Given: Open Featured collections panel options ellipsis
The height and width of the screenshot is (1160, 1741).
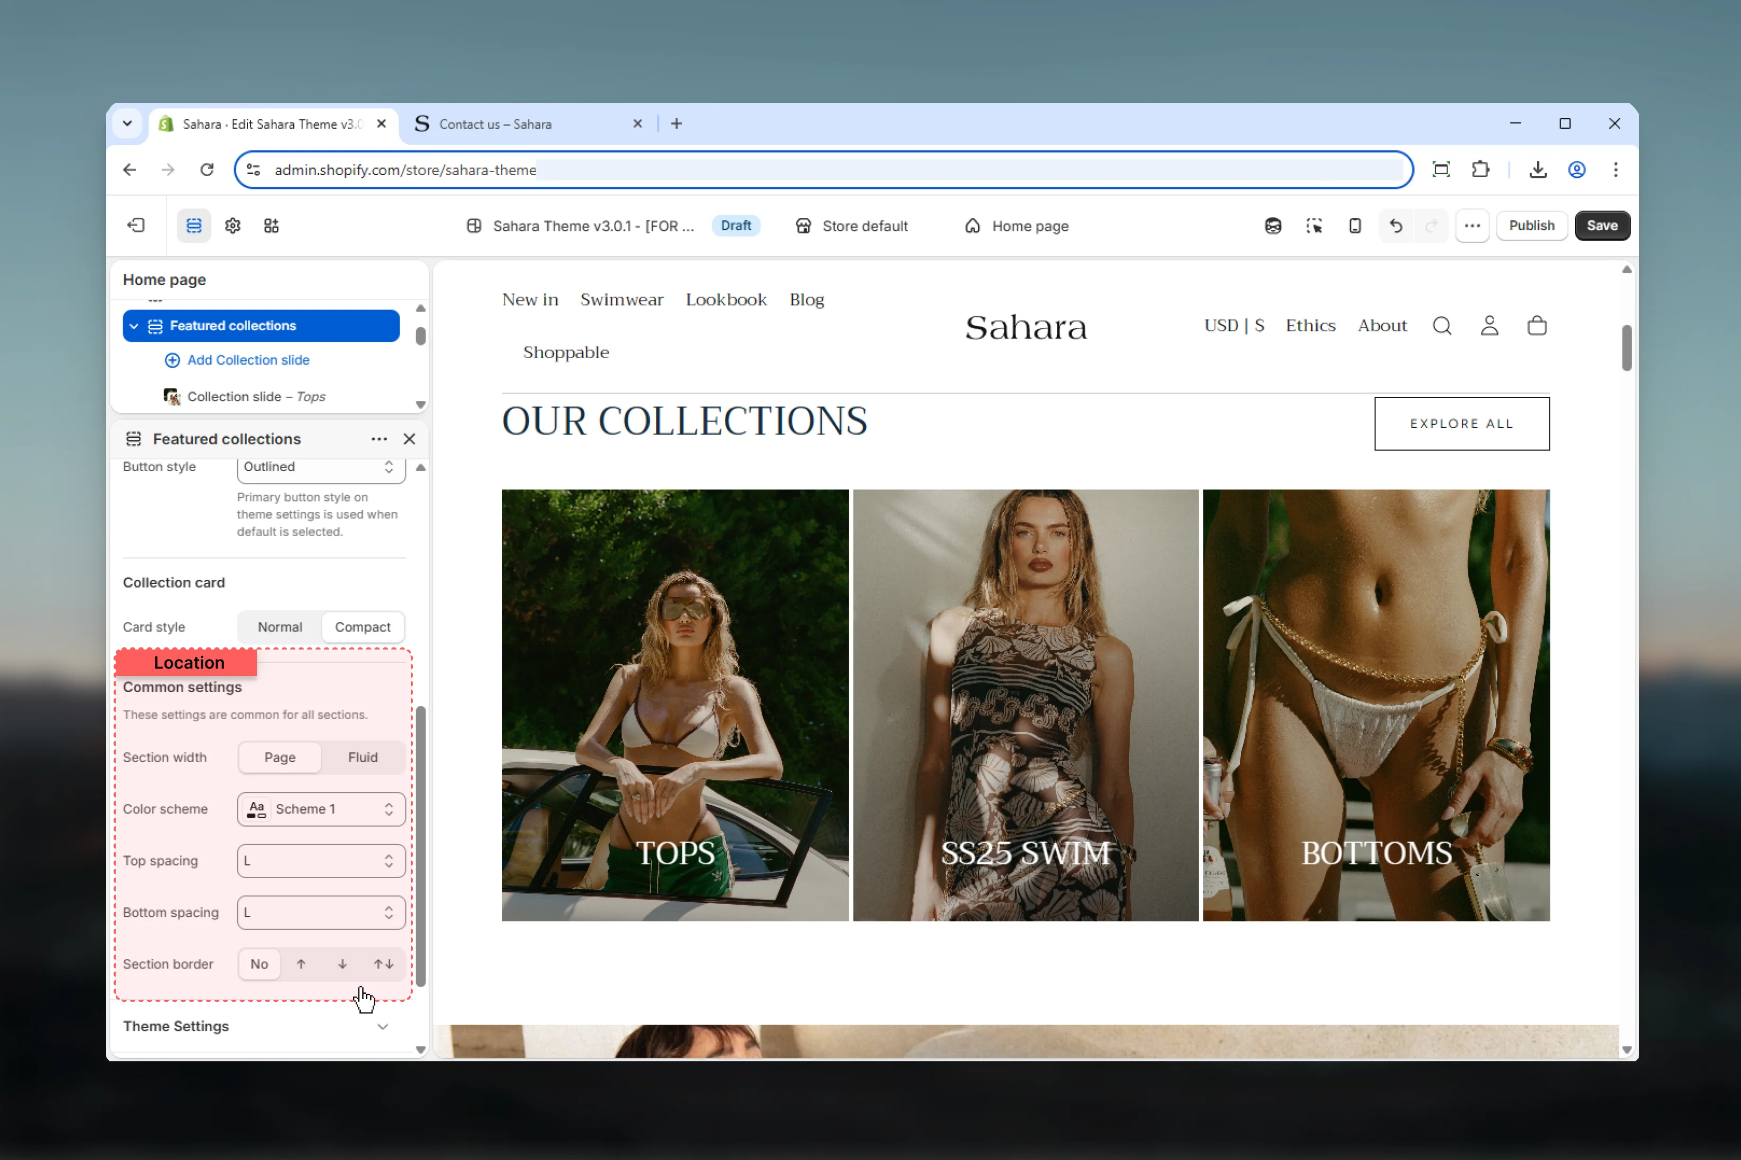Looking at the screenshot, I should pos(379,439).
